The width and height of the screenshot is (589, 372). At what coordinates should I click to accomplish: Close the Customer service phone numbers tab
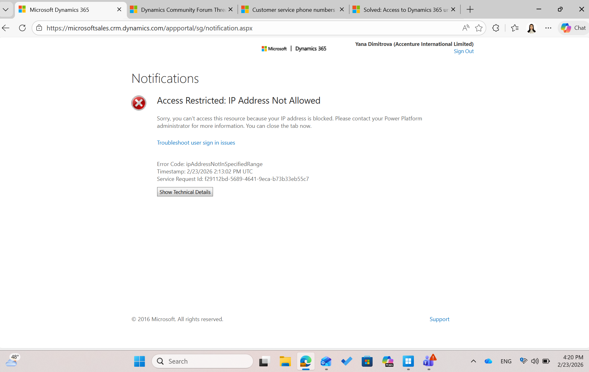coord(342,10)
